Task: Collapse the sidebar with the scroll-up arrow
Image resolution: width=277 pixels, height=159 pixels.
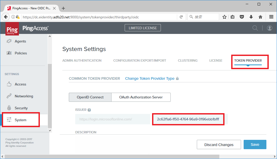Action: (50, 36)
